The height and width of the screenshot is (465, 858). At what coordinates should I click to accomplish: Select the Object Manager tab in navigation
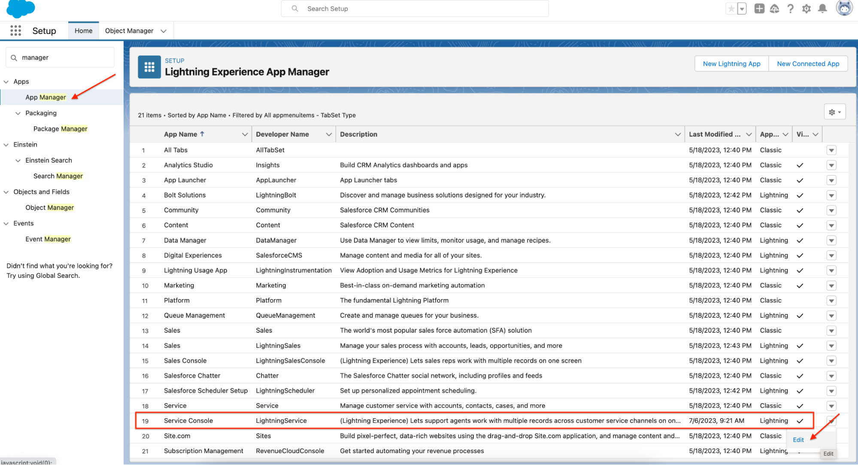click(129, 31)
